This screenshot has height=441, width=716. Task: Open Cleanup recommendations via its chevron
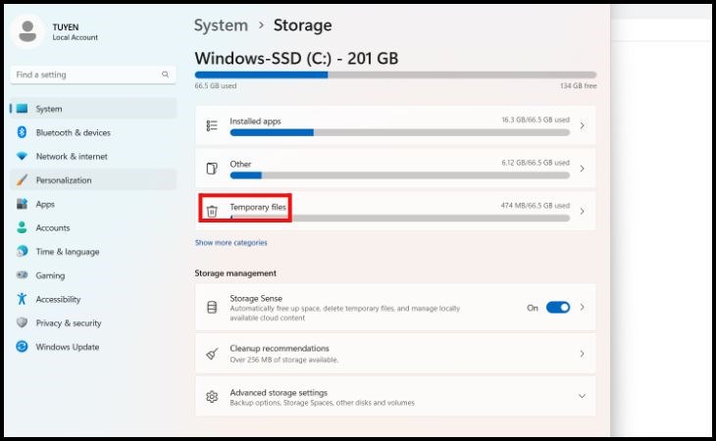point(582,354)
